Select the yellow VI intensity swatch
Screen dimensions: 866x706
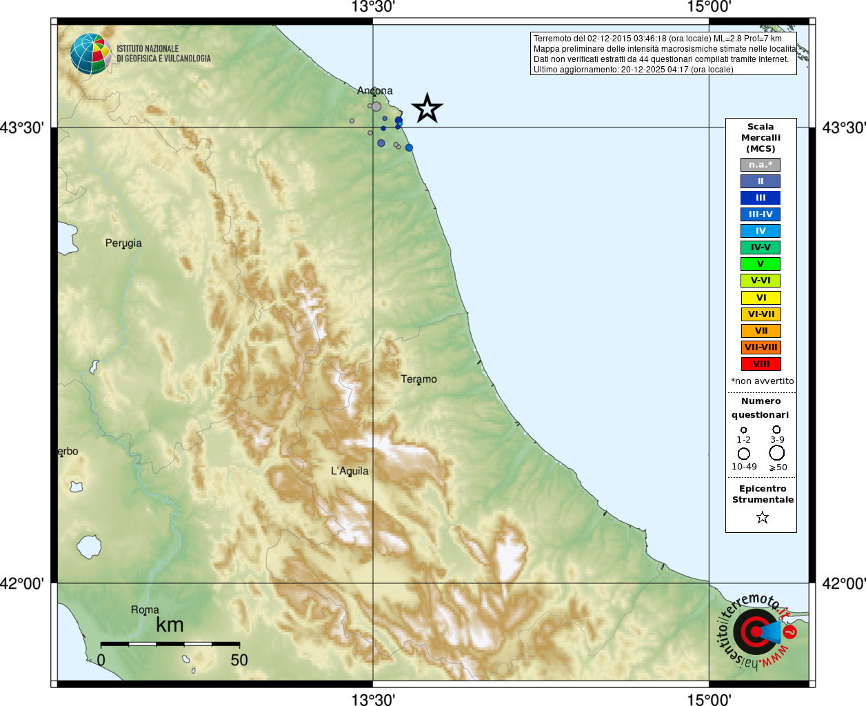[x=761, y=298]
